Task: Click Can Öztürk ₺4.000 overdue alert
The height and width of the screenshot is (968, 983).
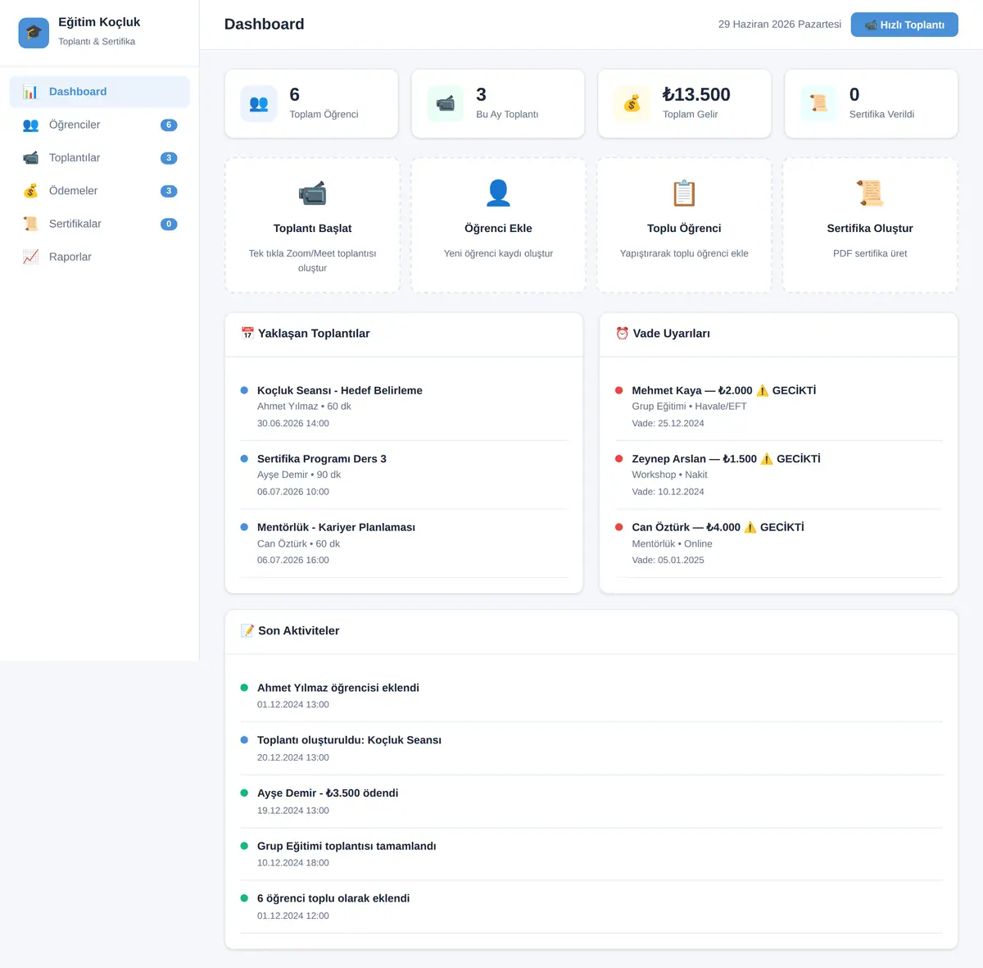Action: coord(778,543)
